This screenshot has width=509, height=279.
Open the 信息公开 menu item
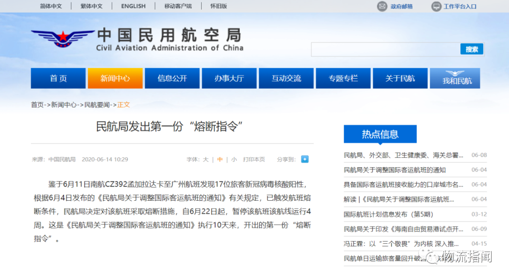pyautogui.click(x=172, y=78)
